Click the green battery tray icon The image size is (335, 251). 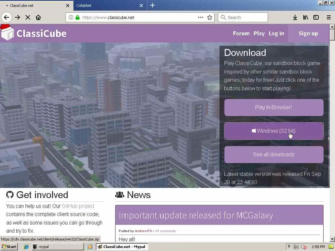click(332, 247)
